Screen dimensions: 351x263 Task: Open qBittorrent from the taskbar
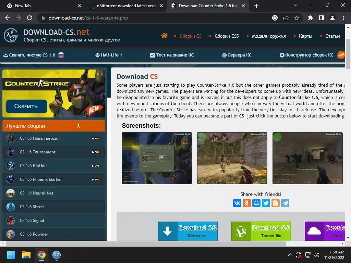[57, 255]
